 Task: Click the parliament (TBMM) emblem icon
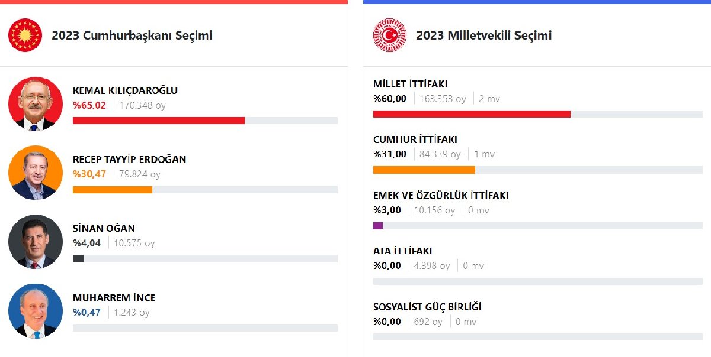pos(389,35)
